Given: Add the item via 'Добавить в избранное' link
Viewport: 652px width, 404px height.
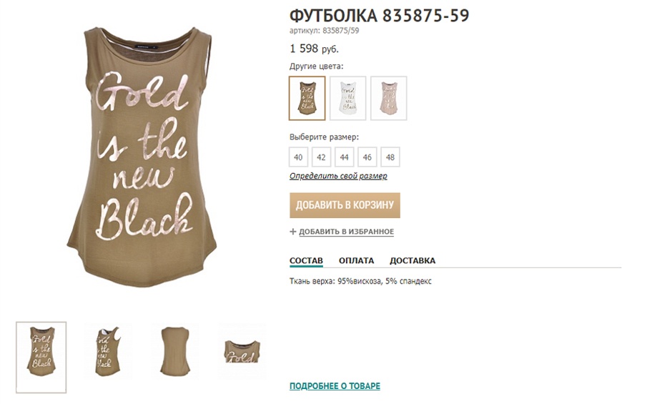Looking at the screenshot, I should [x=346, y=232].
